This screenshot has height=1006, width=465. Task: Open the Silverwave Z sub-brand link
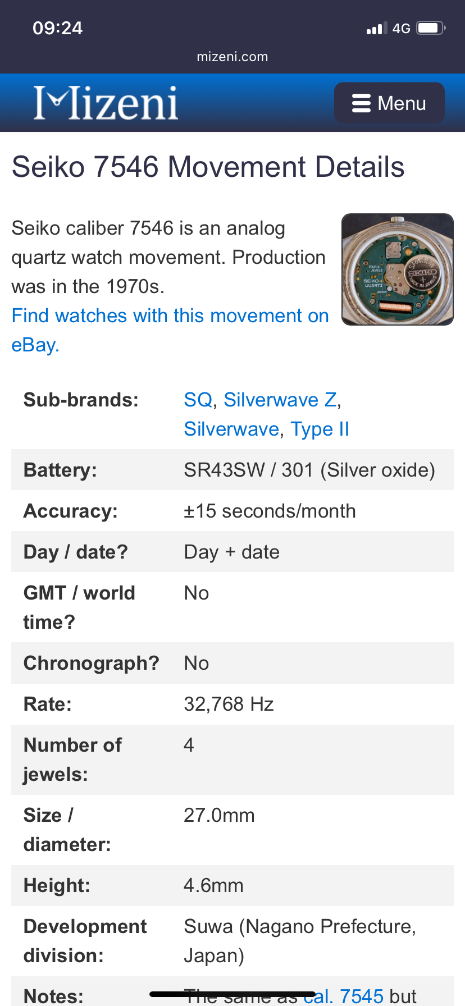[280, 400]
